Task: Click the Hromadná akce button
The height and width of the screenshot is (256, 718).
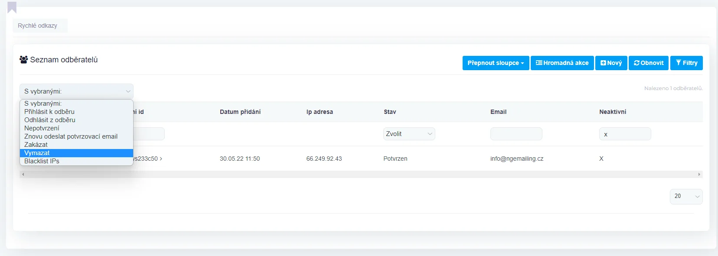Action: coord(562,63)
